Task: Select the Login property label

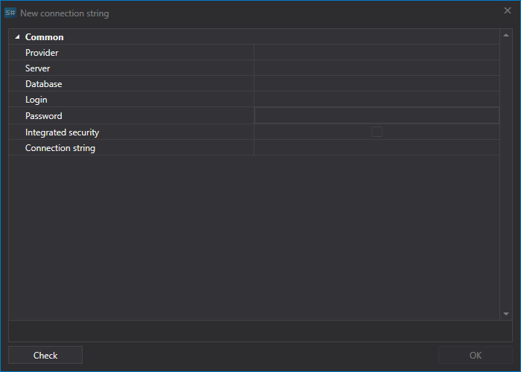Action: coord(36,100)
